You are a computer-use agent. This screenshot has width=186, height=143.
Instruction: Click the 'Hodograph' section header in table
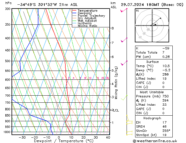pyautogui.click(x=152, y=118)
